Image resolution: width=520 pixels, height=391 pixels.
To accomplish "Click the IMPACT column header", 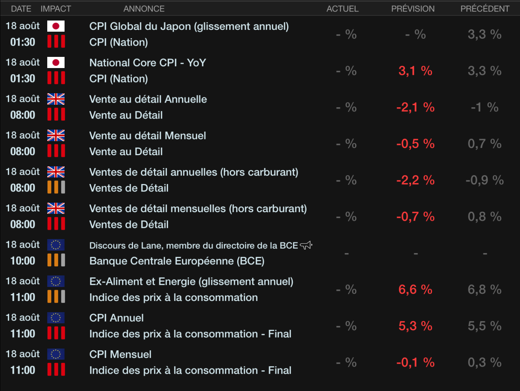I will 56,9.
